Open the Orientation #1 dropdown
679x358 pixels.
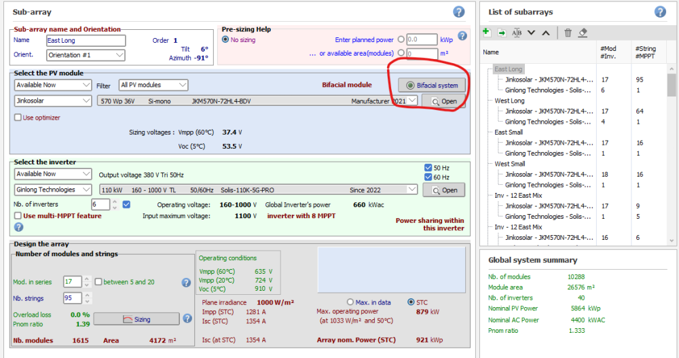click(86, 55)
